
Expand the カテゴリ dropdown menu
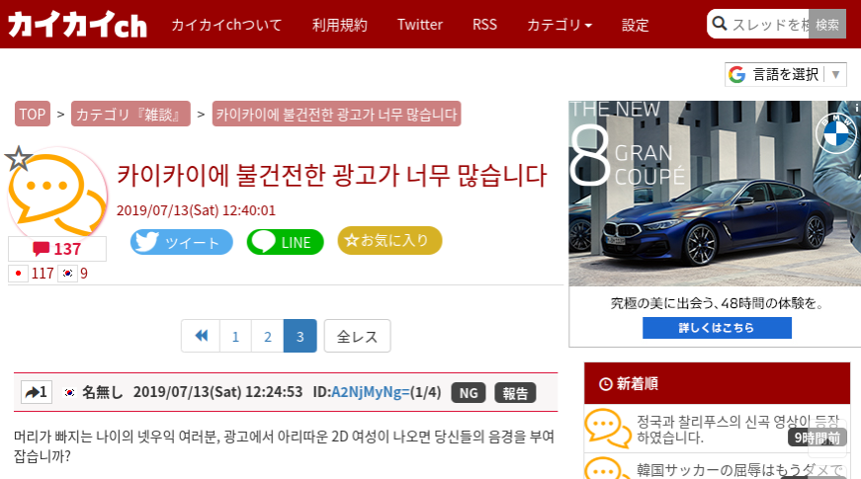[560, 25]
